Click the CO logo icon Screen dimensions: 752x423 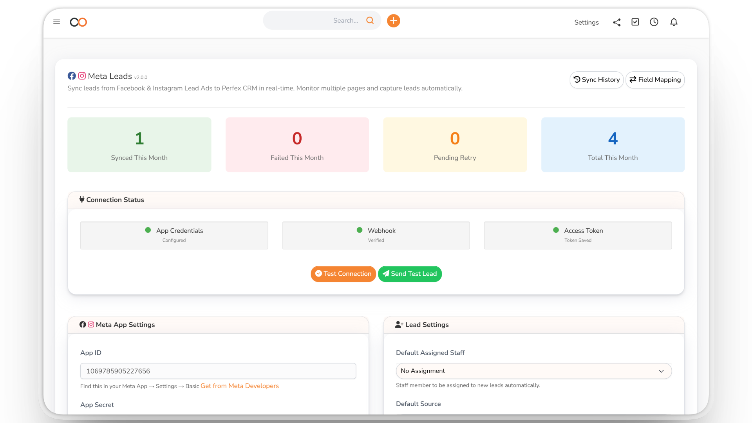pos(78,22)
